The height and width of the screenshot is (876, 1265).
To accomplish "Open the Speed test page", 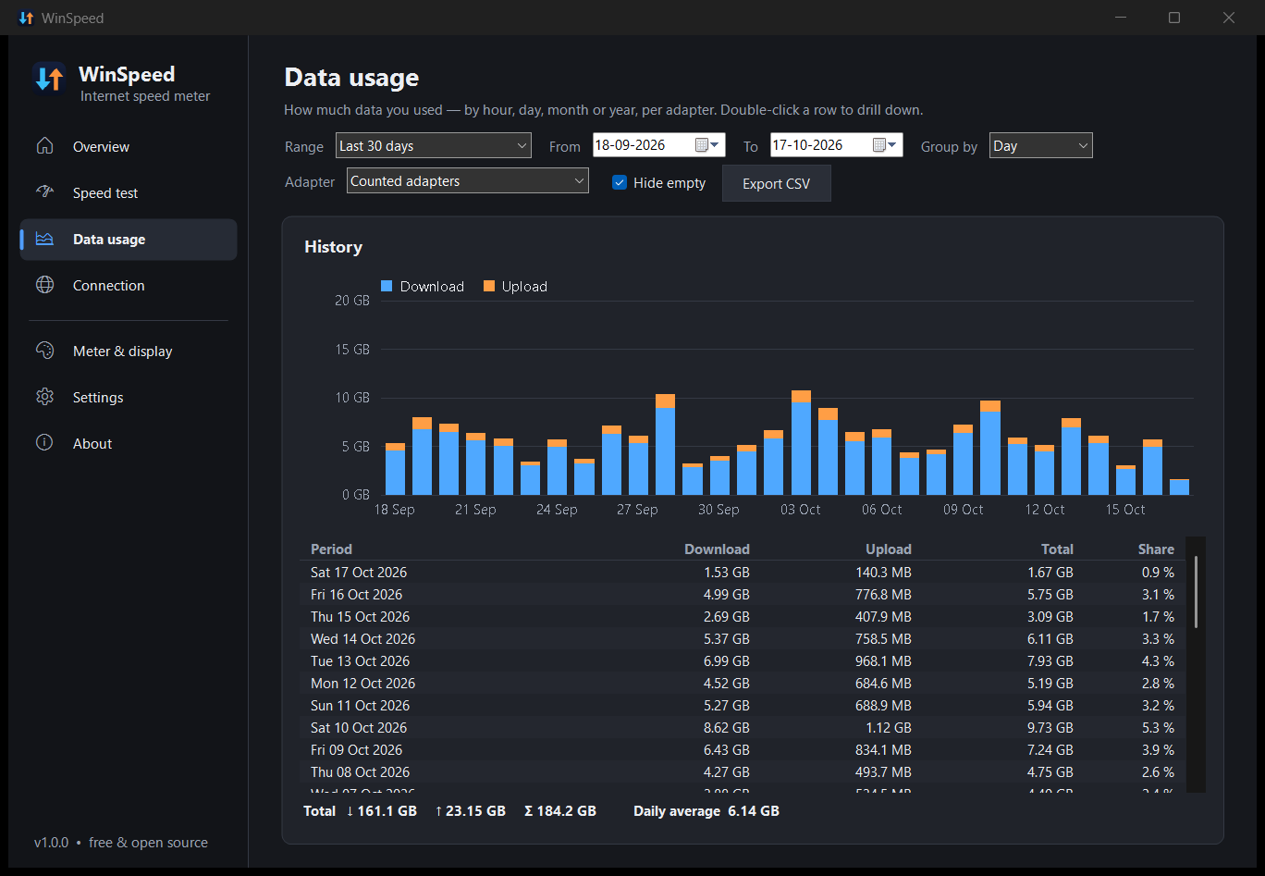I will tap(129, 192).
